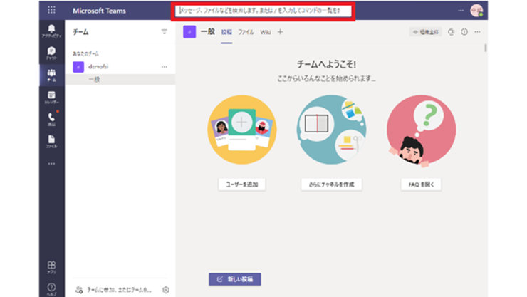Show more apps ellipsis in sidebar
527x297 pixels.
tap(51, 164)
